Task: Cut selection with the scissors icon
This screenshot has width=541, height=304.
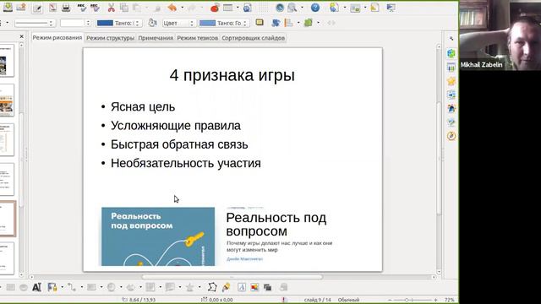Action: pyautogui.click(x=111, y=8)
